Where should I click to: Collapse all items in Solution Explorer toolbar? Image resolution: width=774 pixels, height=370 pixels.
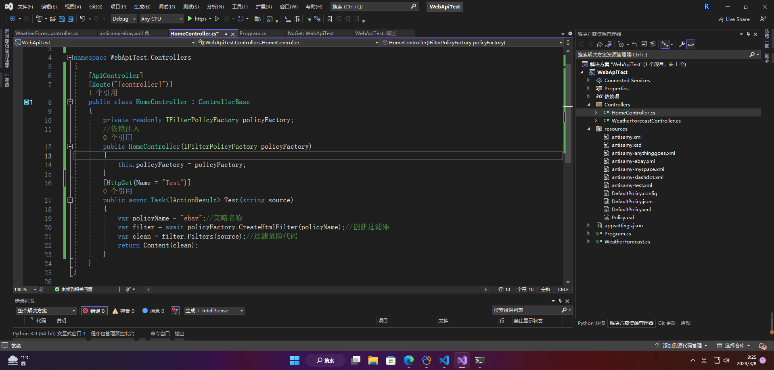644,44
